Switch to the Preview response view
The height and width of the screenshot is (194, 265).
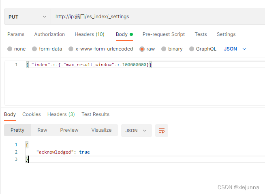69,130
